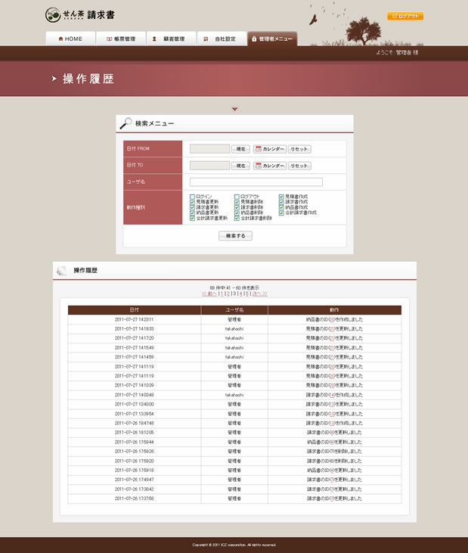Go to the HOME tab

pyautogui.click(x=70, y=39)
